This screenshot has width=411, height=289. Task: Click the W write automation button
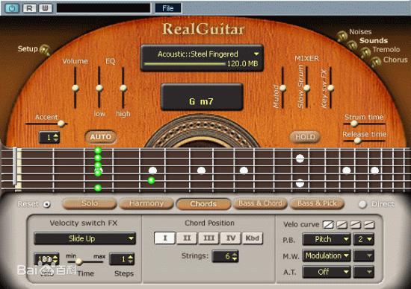46,8
